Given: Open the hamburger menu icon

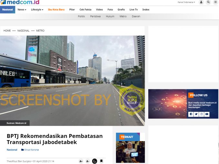Looking at the screenshot, I should 215,2.
